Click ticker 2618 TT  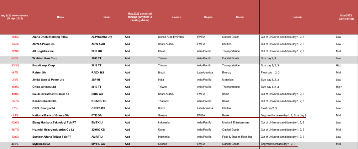point(96,66)
